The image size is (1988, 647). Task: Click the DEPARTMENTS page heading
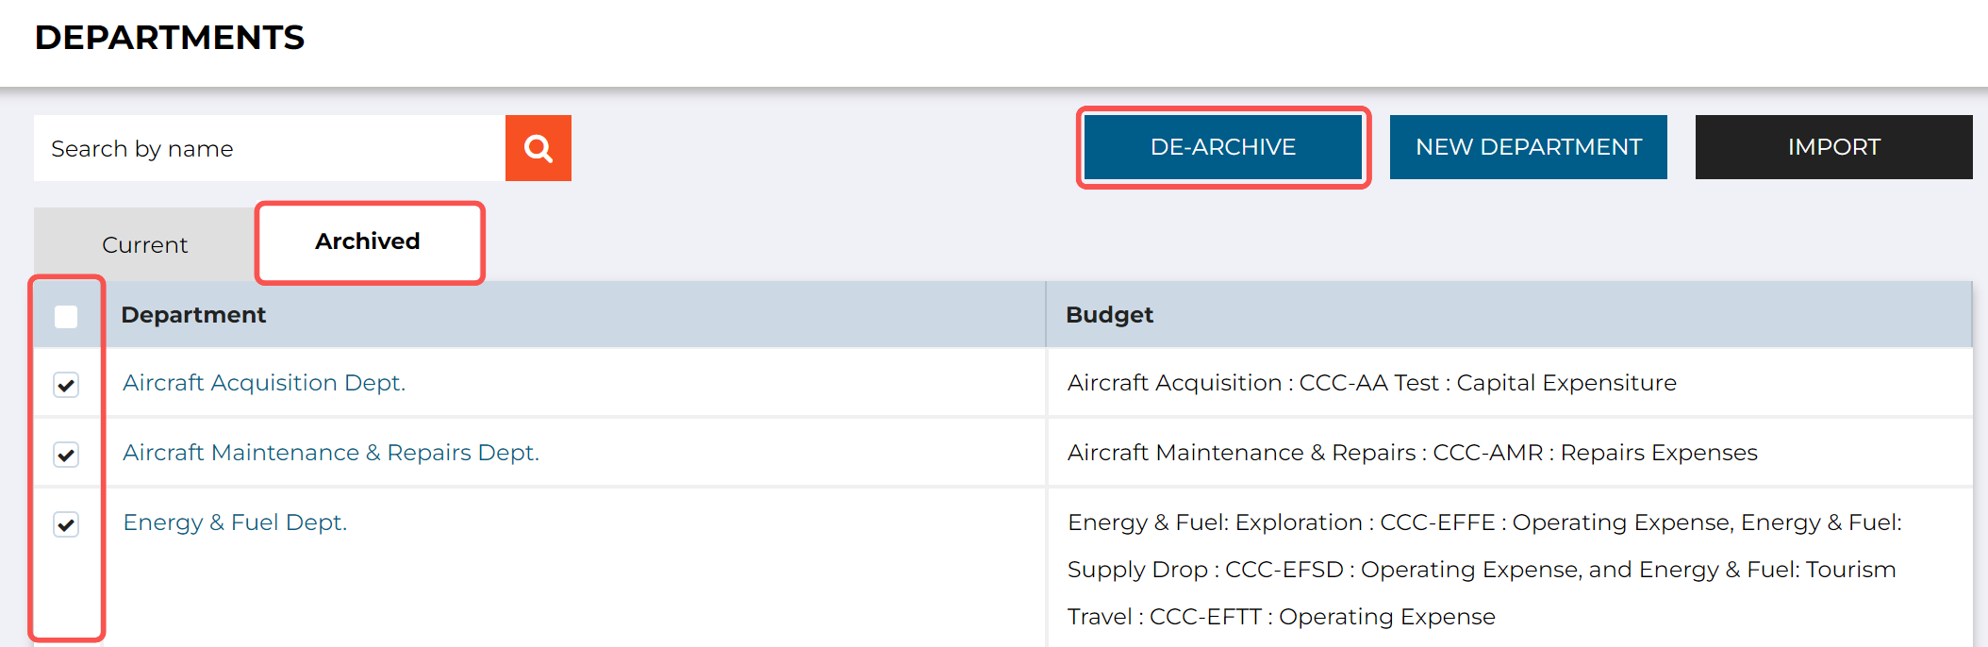[170, 38]
